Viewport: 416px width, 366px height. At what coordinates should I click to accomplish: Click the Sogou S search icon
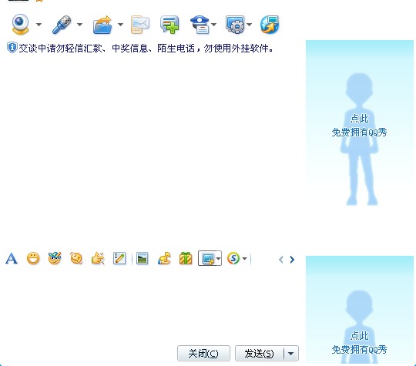point(233,258)
